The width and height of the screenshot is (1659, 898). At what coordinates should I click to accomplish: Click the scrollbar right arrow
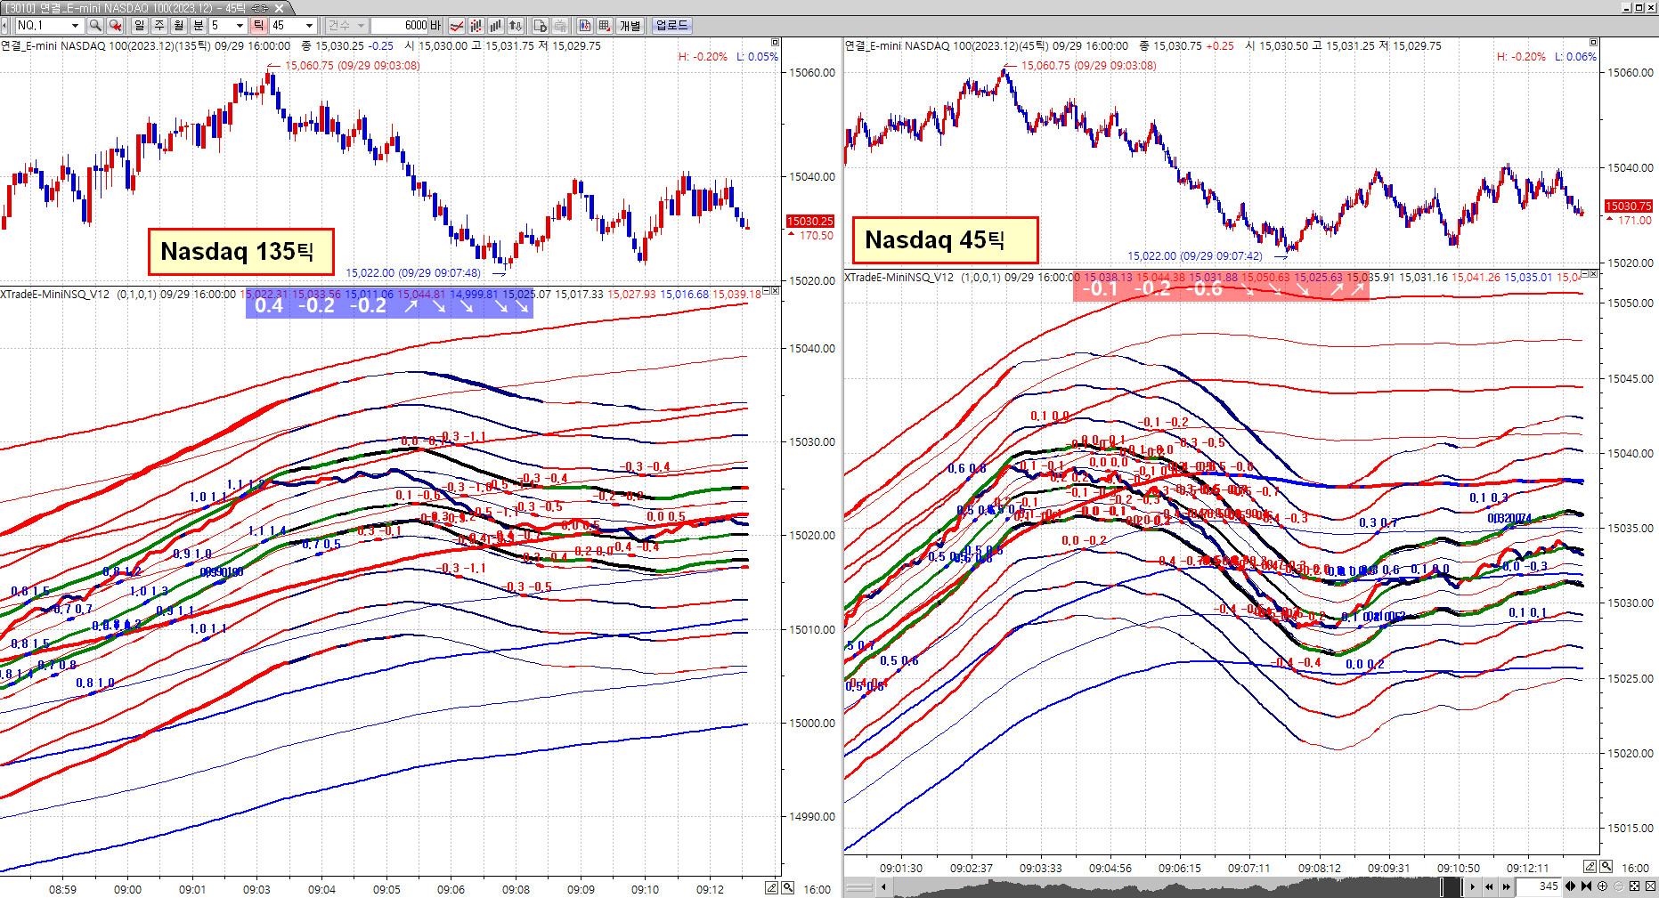[1473, 886]
